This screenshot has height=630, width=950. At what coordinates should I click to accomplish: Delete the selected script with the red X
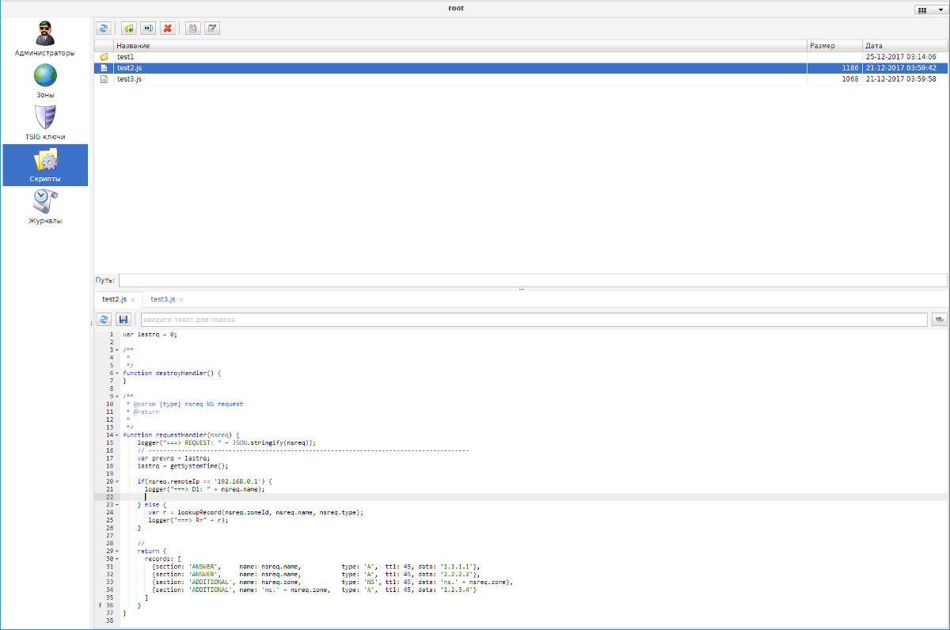pos(168,28)
